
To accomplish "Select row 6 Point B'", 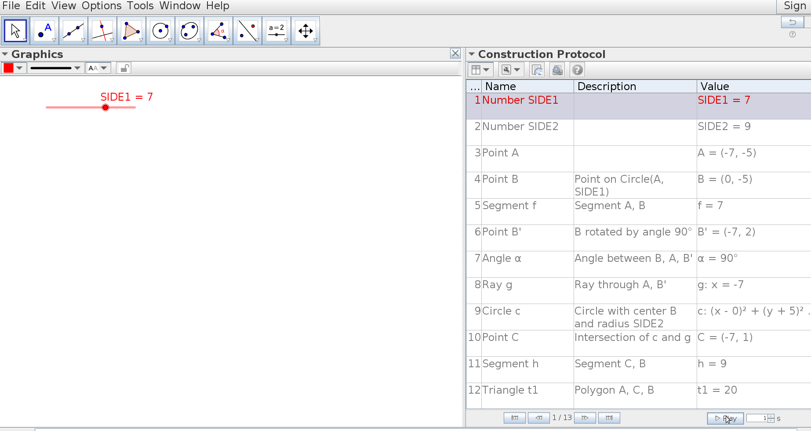I will [x=639, y=238].
